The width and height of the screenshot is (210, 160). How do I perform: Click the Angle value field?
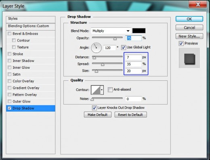pyautogui.click(x=109, y=48)
